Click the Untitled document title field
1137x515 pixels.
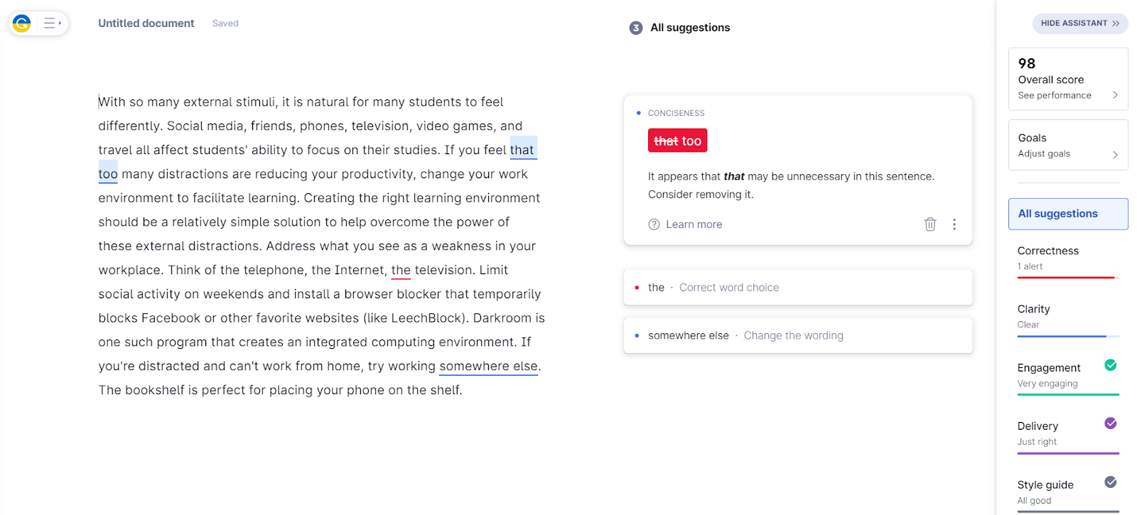coord(146,23)
